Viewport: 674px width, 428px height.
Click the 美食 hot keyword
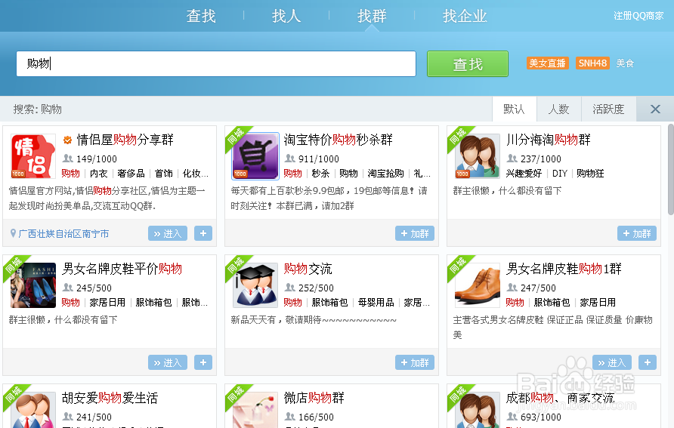tap(625, 63)
